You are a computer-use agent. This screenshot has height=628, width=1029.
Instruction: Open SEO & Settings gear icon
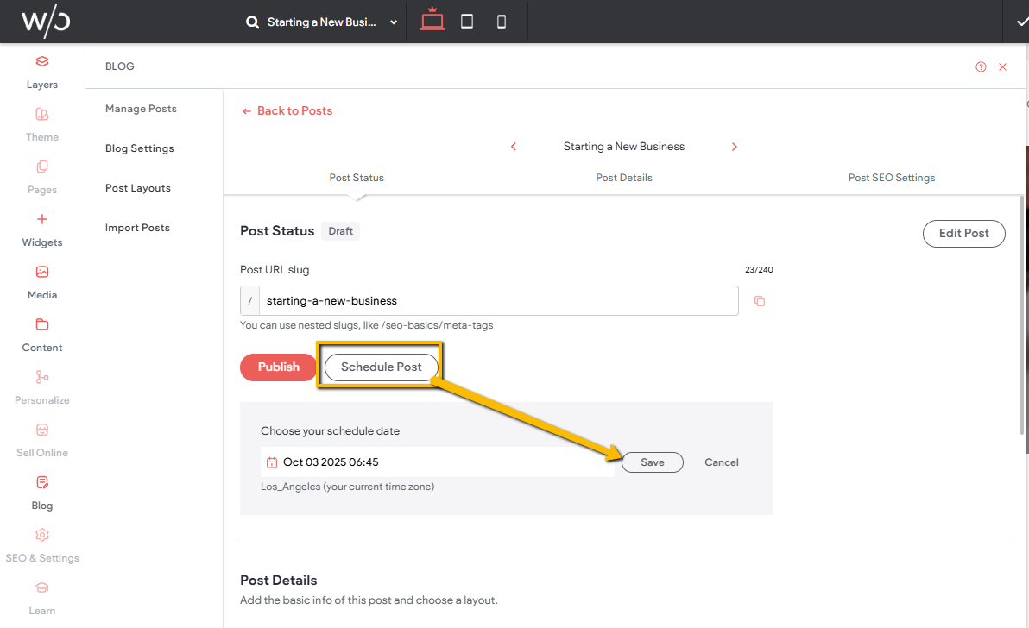(42, 535)
